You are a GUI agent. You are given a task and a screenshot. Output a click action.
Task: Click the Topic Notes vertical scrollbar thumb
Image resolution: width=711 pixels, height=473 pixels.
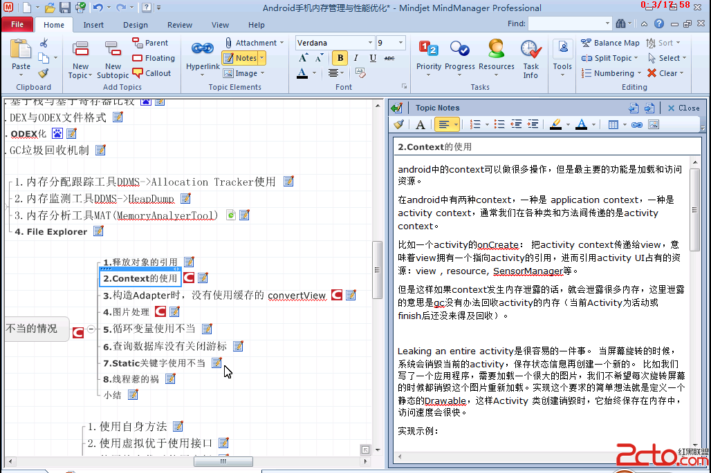tap(694, 209)
